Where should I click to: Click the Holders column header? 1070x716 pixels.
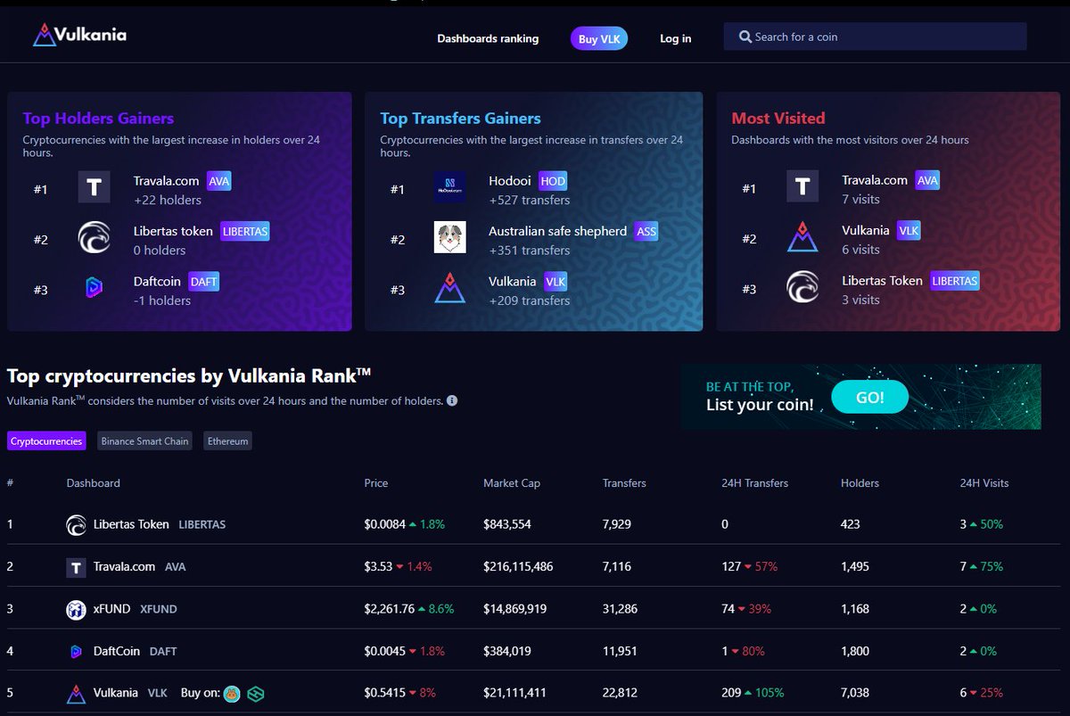pyautogui.click(x=860, y=483)
